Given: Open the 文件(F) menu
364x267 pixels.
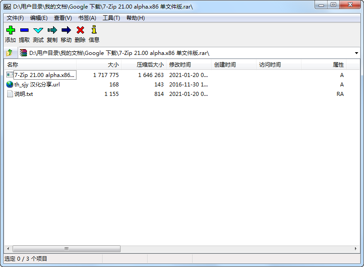Looking at the screenshot, I should (15, 18).
